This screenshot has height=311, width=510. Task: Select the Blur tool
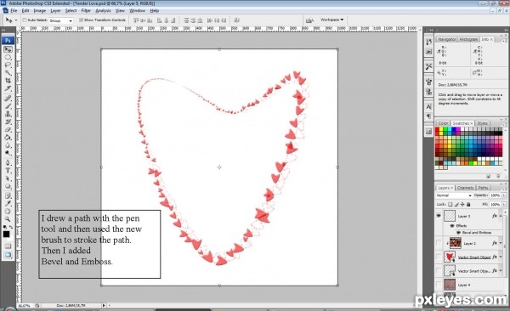(x=8, y=145)
